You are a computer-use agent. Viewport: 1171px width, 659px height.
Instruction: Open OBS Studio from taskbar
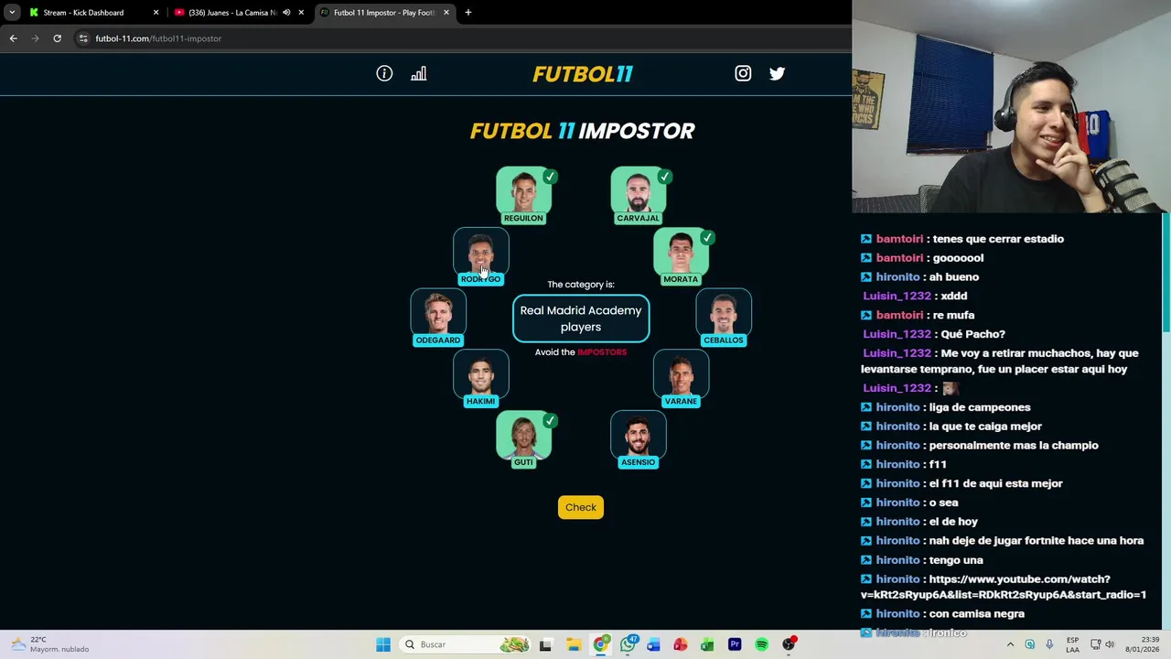click(x=789, y=644)
